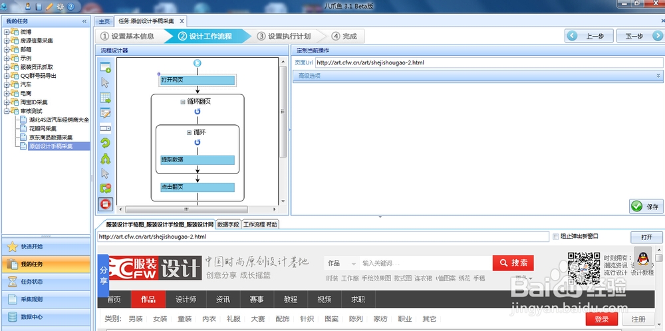Select the input text edit tool icon
665x331 pixels.
105,113
